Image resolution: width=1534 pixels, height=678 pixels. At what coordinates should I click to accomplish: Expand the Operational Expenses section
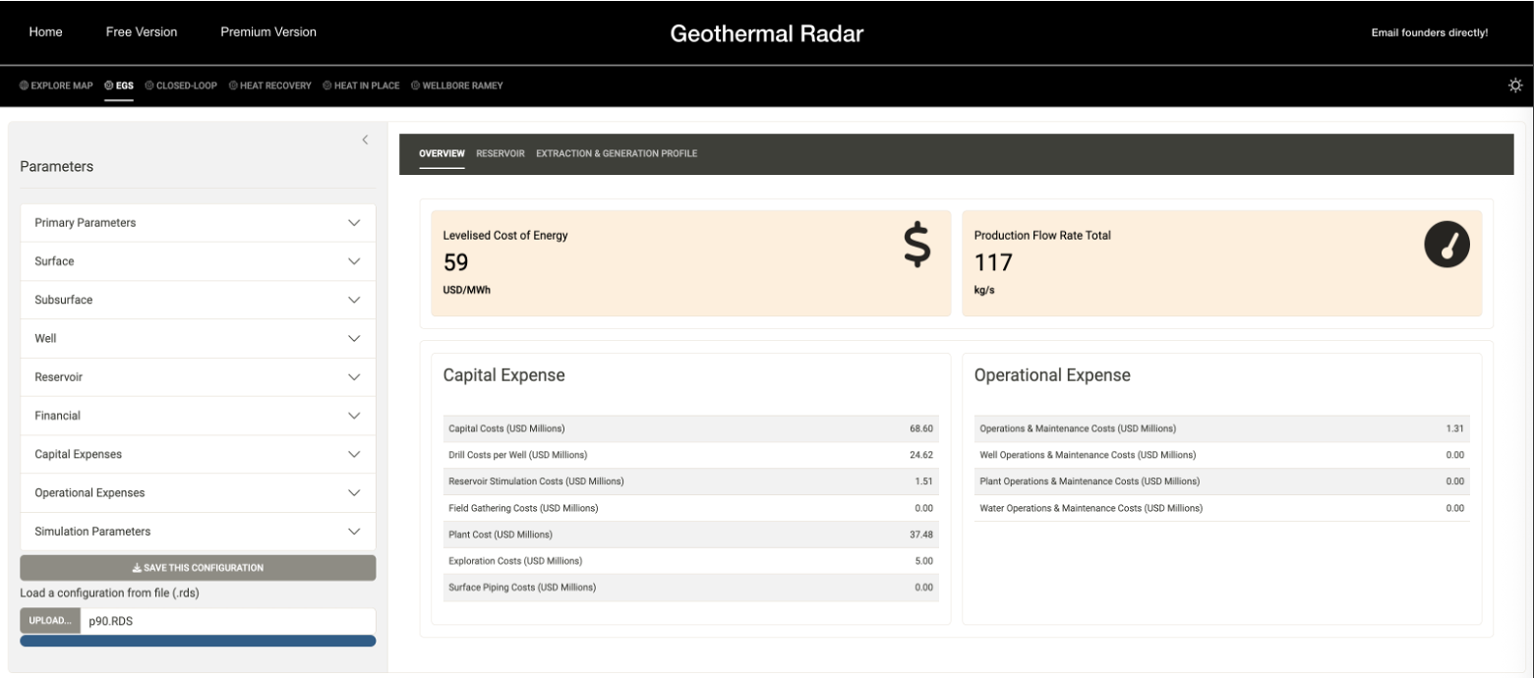(x=198, y=492)
